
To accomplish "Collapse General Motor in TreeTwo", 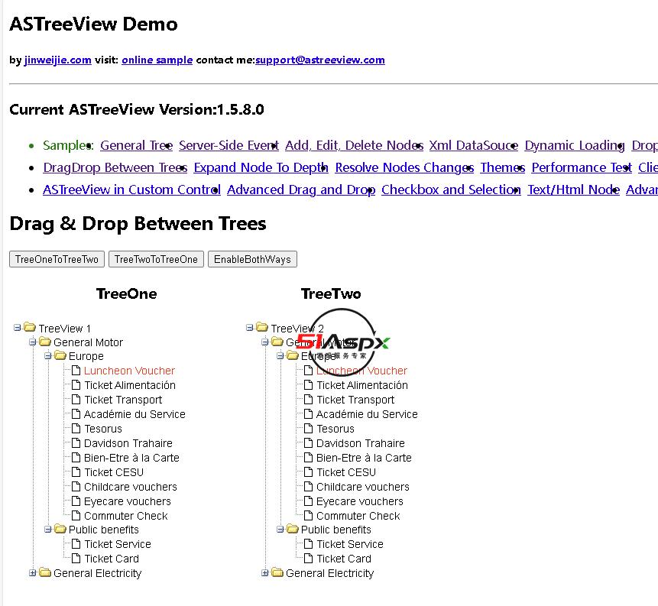I will click(x=264, y=342).
